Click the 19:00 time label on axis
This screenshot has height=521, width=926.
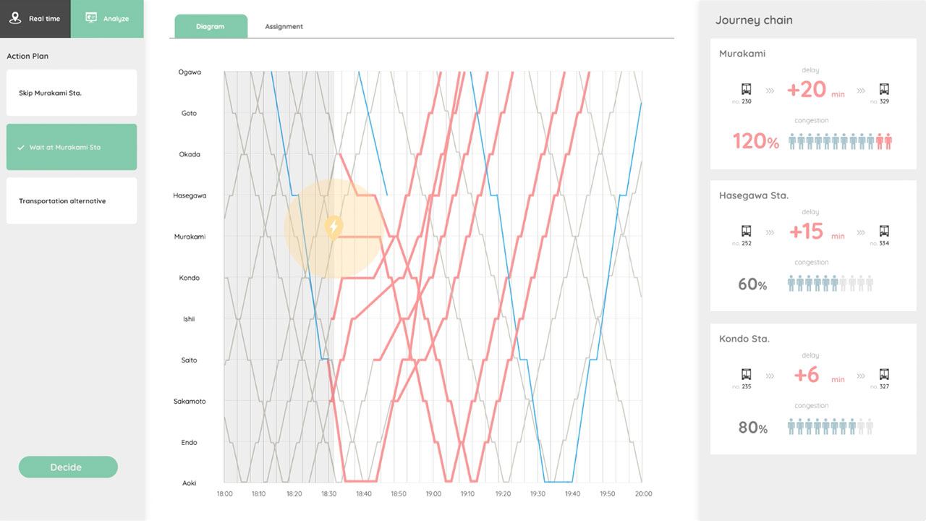click(433, 494)
